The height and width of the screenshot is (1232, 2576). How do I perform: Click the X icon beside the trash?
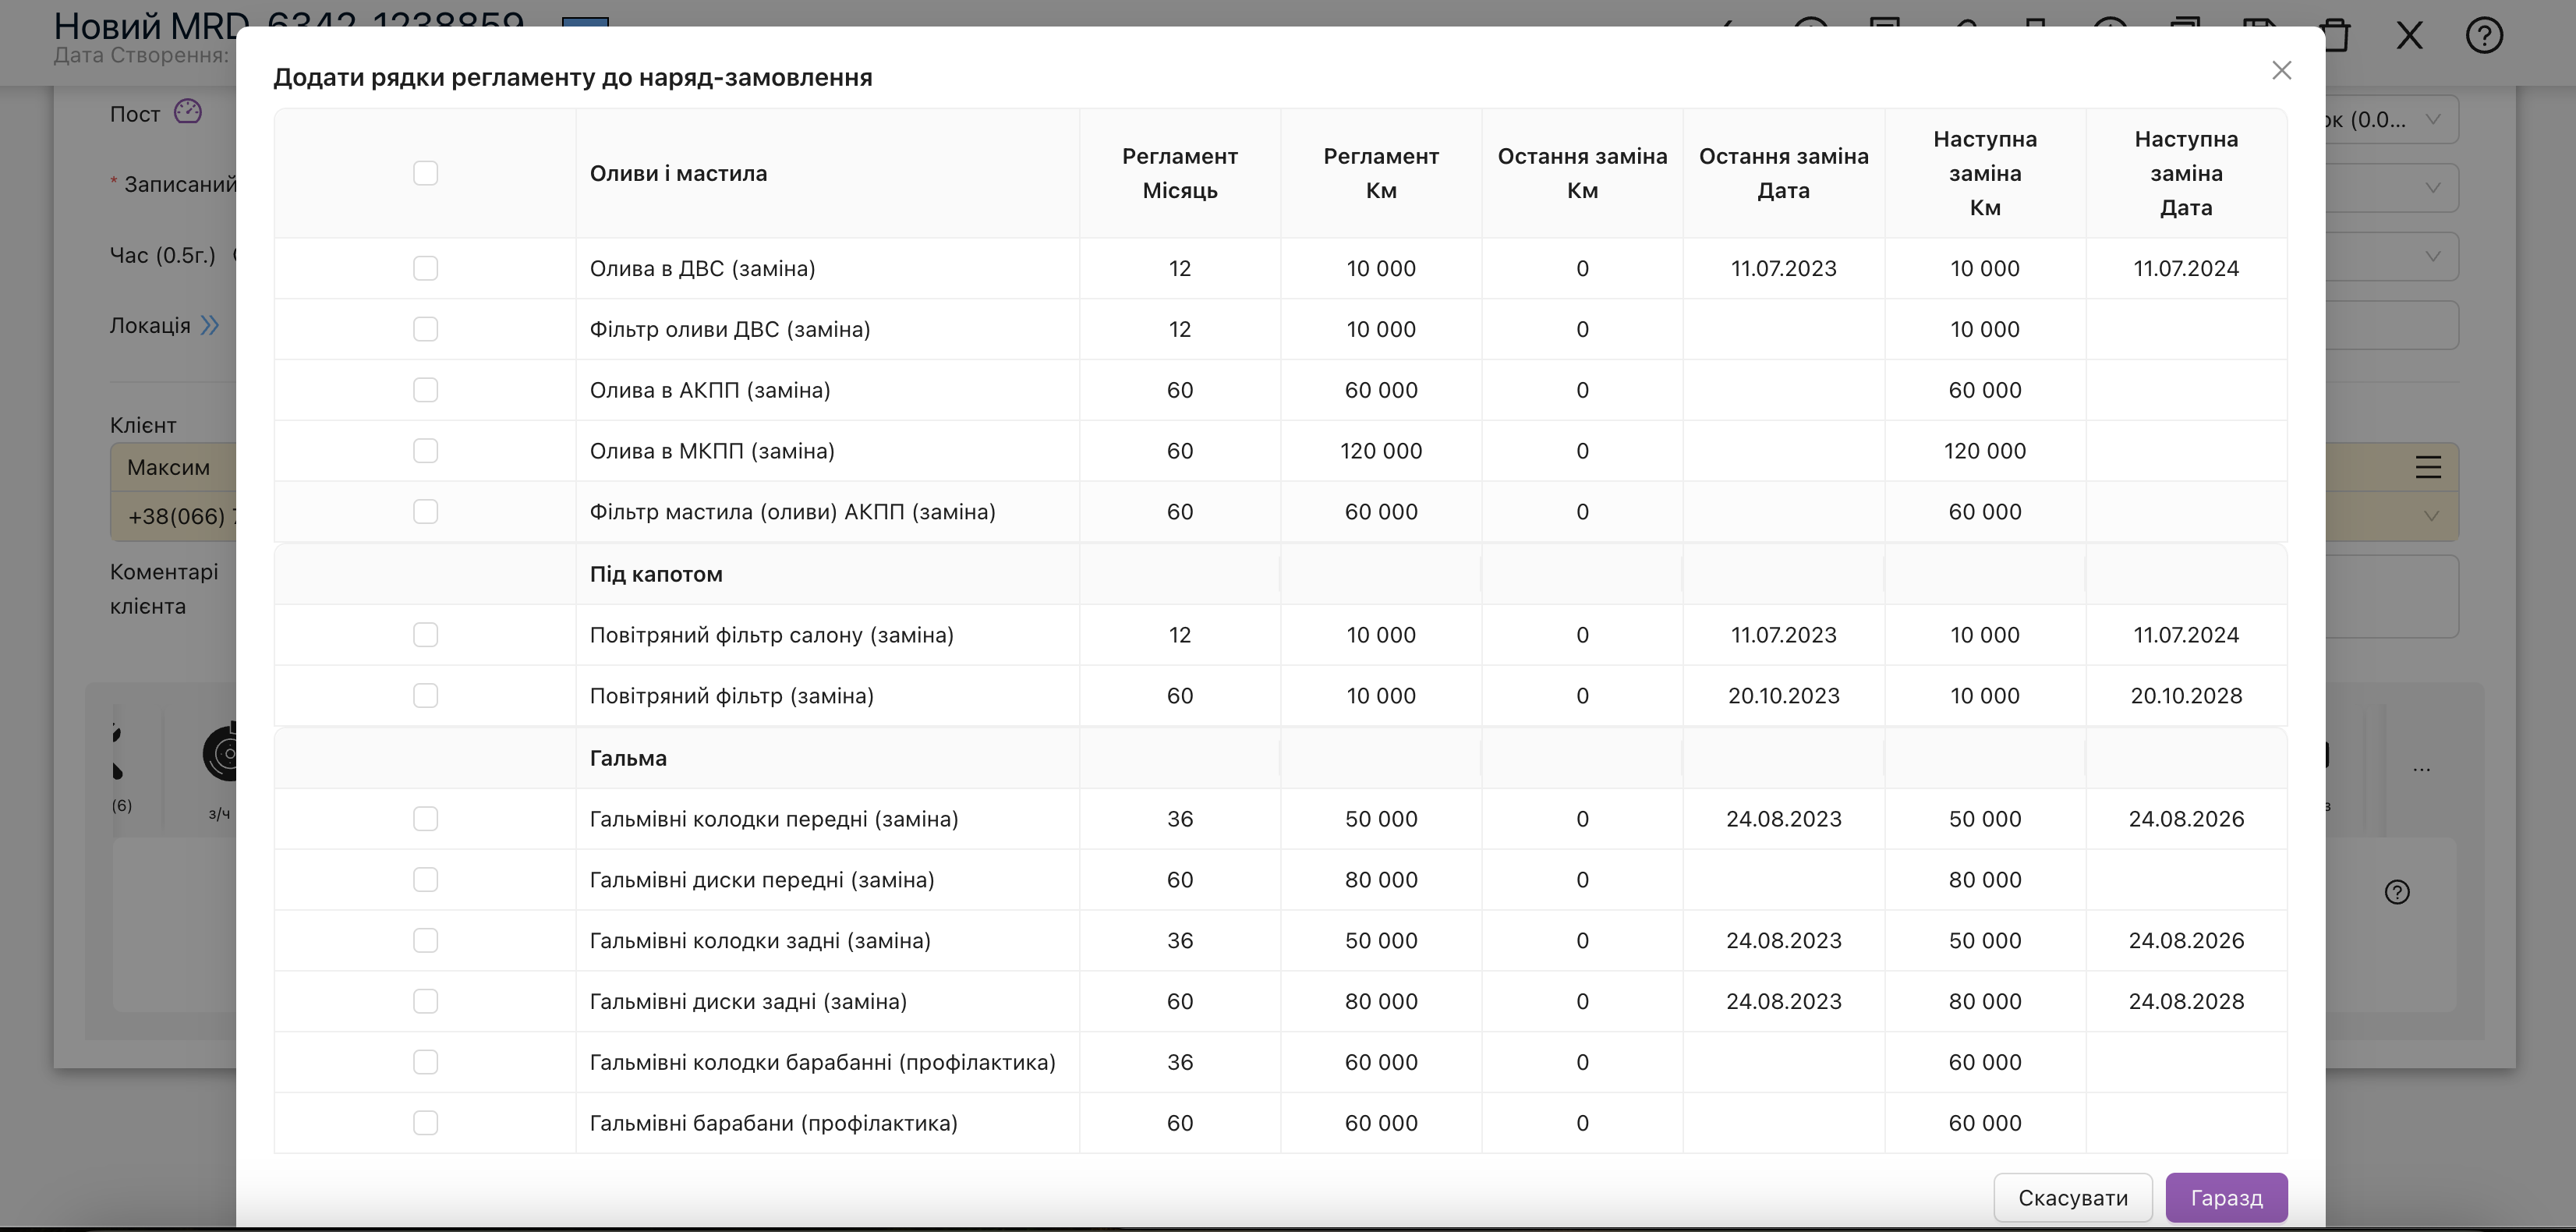(x=2410, y=36)
